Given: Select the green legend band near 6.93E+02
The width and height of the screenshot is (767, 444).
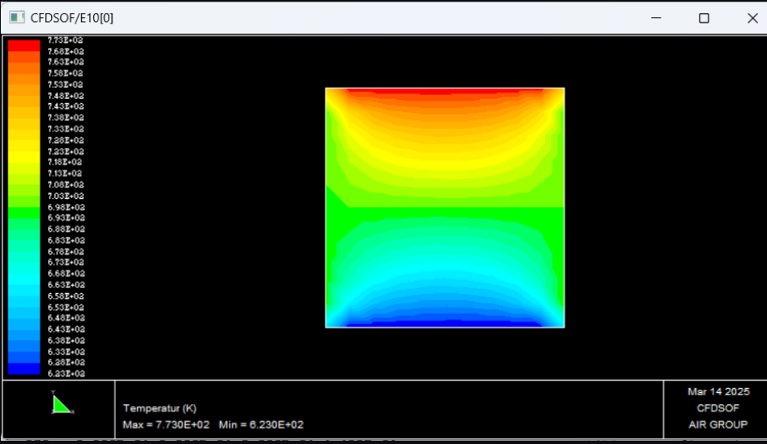Looking at the screenshot, I should (24, 218).
